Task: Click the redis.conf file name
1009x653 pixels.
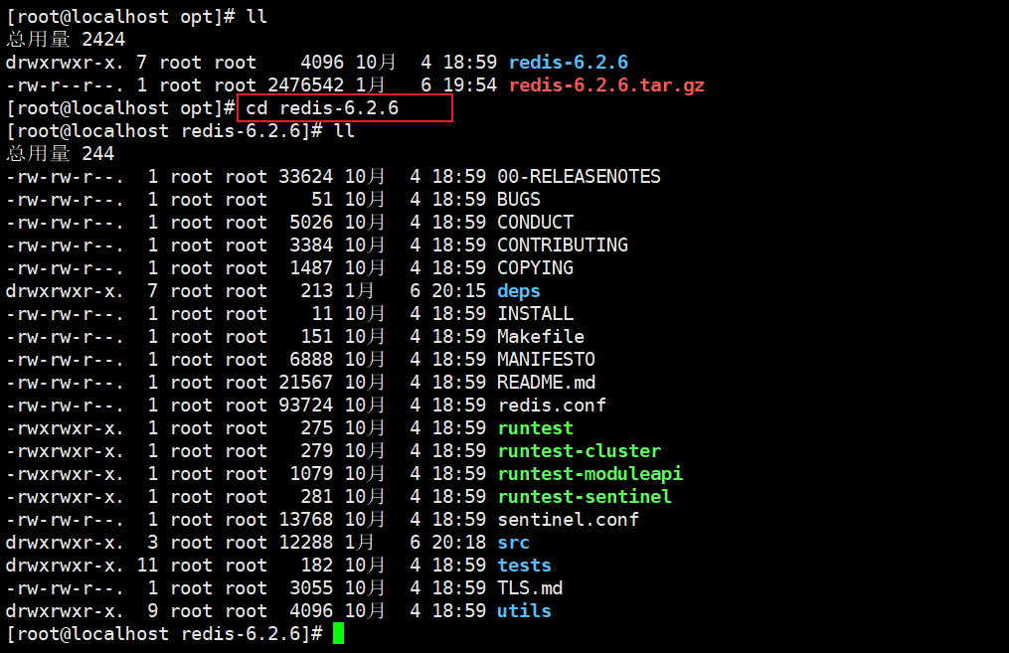Action: (x=552, y=406)
